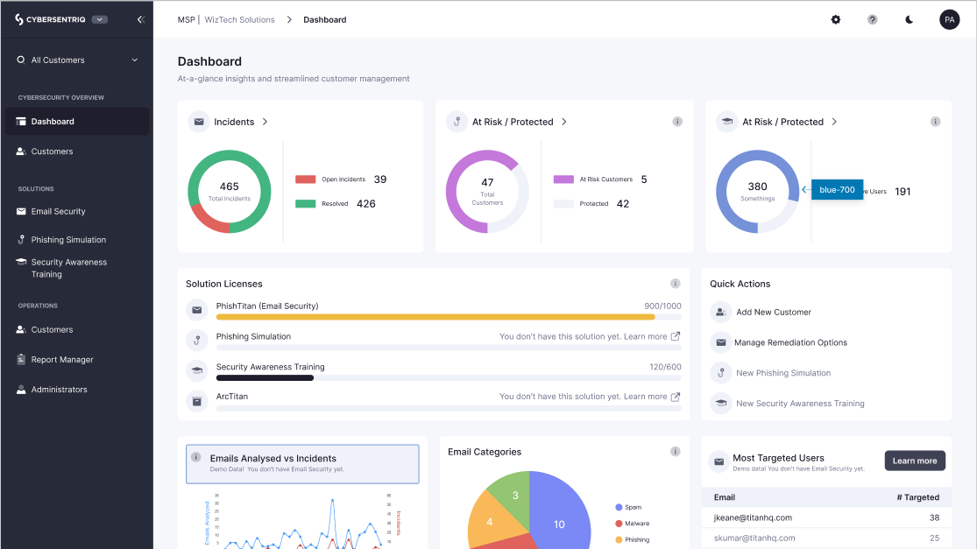The height and width of the screenshot is (549, 977).
Task: Open Phishing Simulation sidebar item
Action: [x=68, y=240]
